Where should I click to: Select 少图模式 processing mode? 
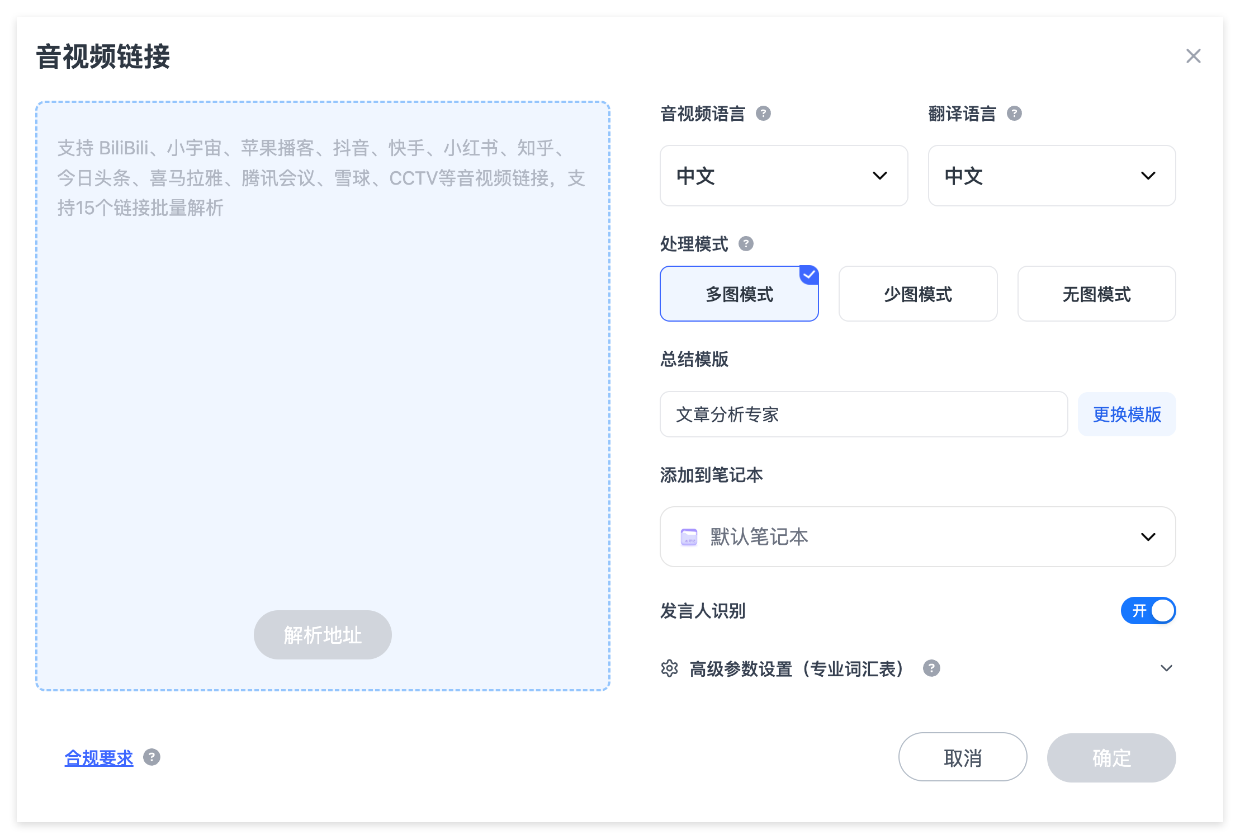pos(918,294)
